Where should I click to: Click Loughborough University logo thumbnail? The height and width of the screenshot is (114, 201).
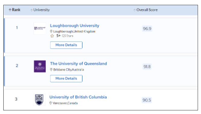tap(40, 28)
